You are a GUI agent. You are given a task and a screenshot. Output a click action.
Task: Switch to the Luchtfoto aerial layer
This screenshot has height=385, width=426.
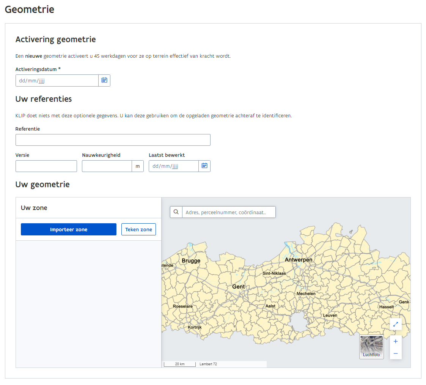[x=371, y=347]
